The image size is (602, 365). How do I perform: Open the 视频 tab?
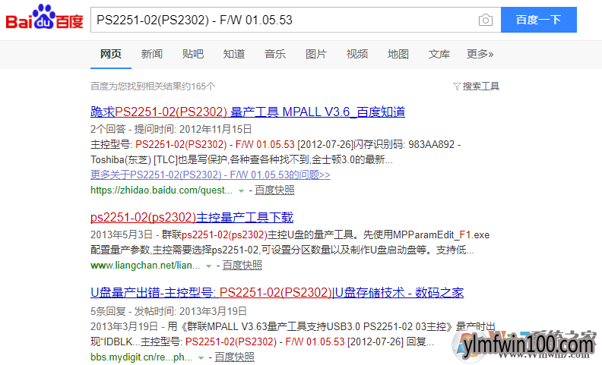[x=357, y=54]
